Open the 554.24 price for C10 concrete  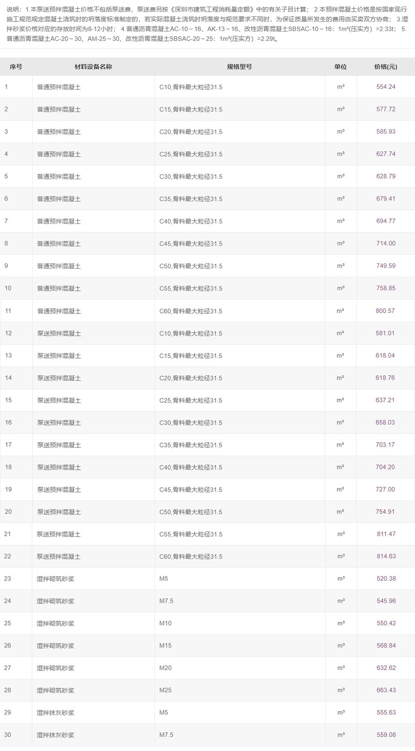[386, 87]
